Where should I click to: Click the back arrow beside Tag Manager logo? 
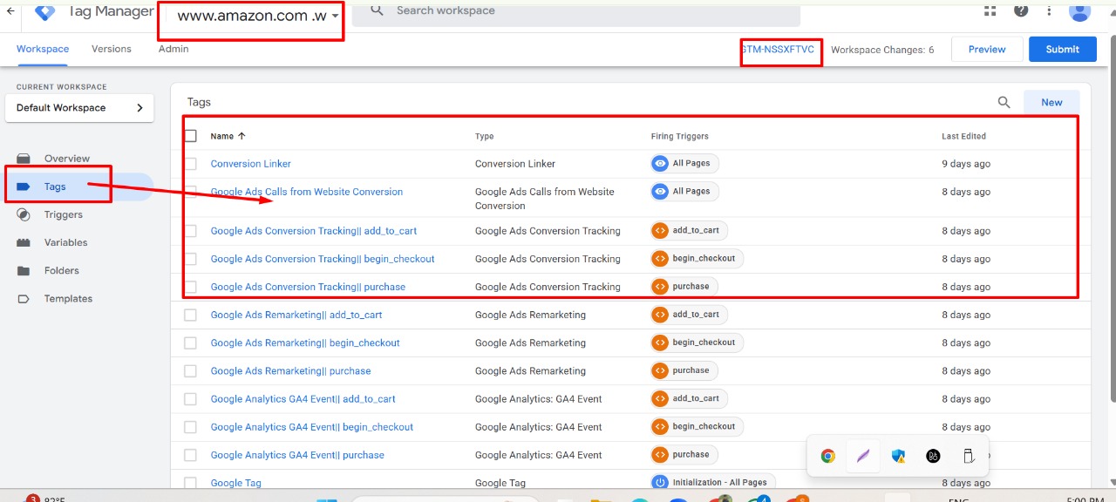point(10,11)
